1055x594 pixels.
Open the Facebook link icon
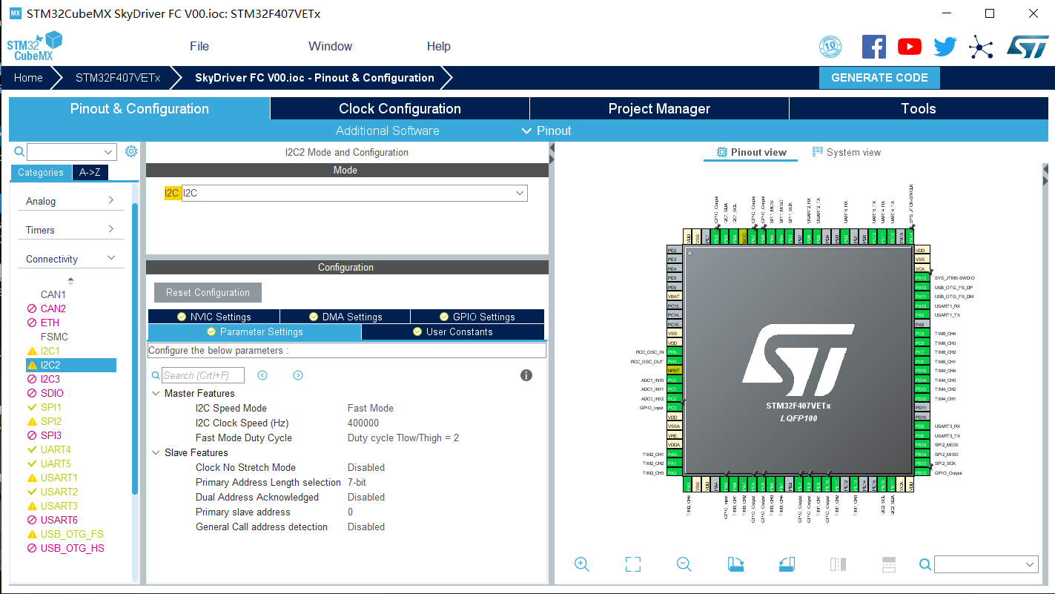874,47
